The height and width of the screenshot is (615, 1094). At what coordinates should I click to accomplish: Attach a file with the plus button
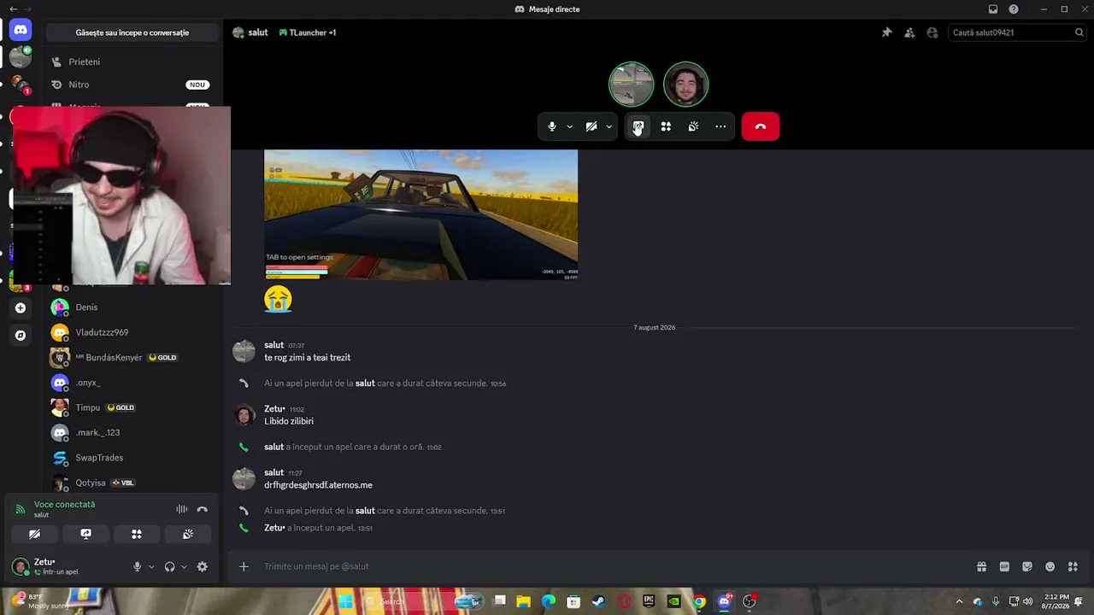pyautogui.click(x=244, y=566)
